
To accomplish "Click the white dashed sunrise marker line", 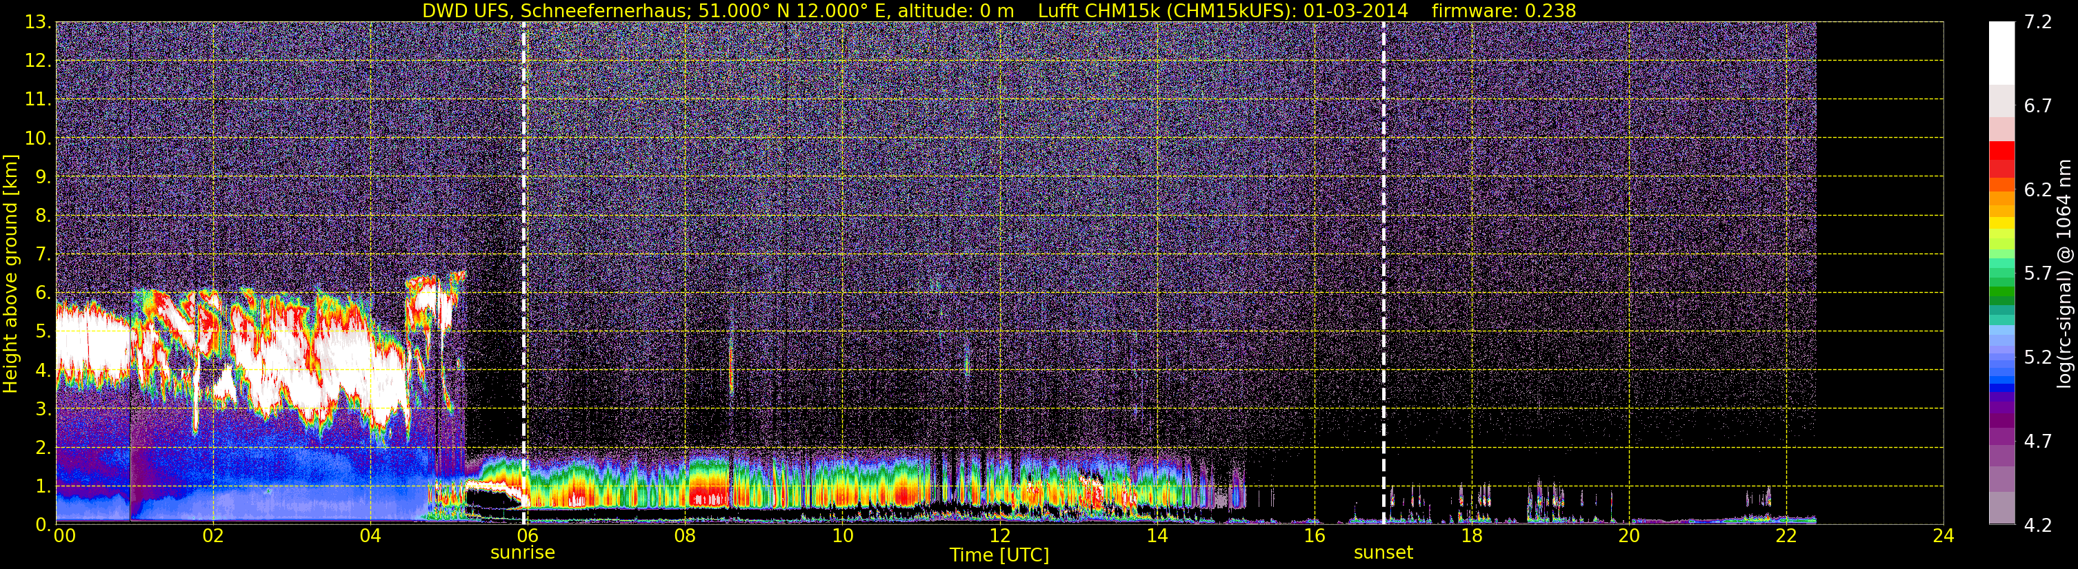I will pyautogui.click(x=523, y=273).
